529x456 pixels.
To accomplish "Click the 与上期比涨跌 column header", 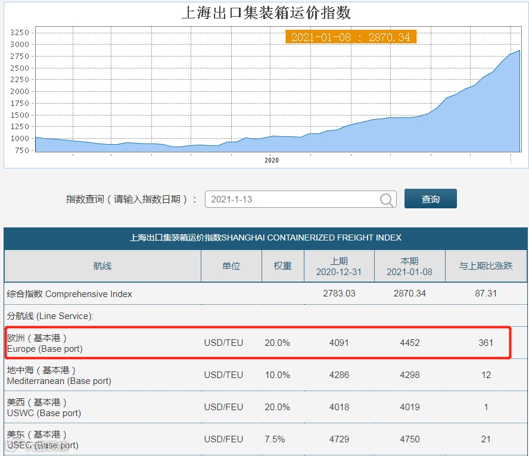I will click(x=486, y=266).
